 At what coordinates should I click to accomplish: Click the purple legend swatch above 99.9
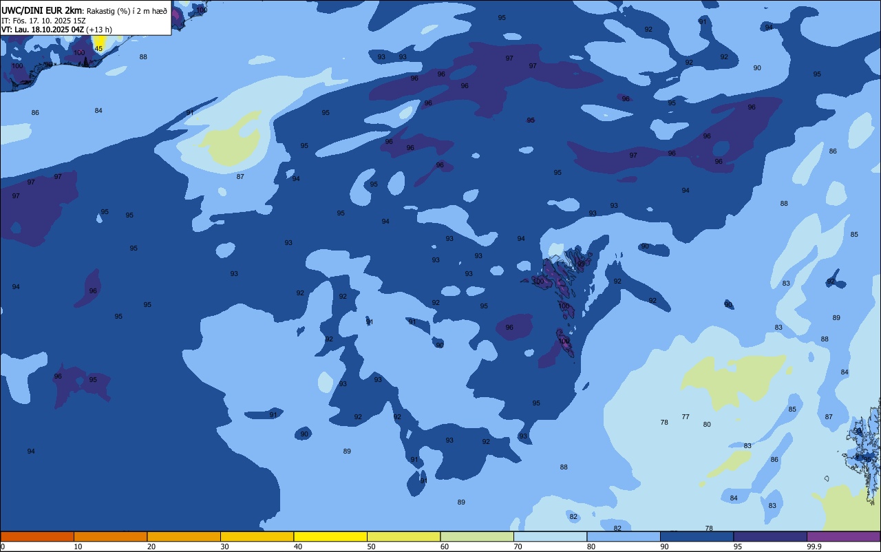843,536
